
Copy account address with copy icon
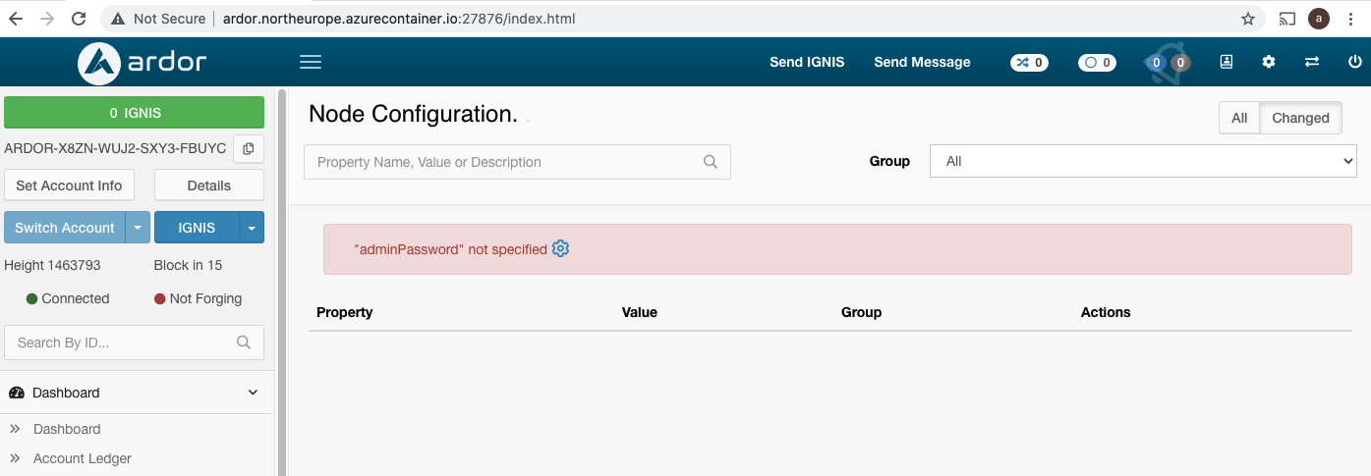248,148
